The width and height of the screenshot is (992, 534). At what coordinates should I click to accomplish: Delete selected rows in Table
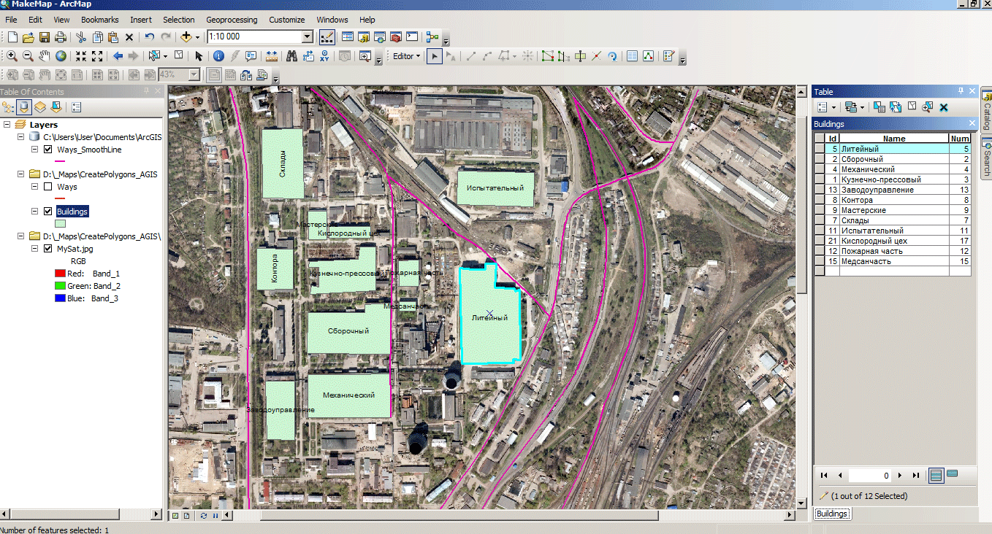[x=943, y=107]
